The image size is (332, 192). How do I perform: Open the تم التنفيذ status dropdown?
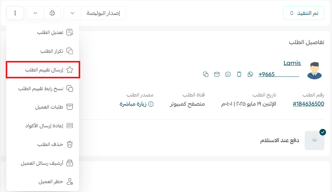303,13
